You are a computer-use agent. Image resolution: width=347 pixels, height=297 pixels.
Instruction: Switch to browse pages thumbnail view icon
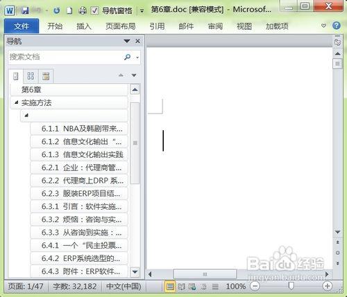point(31,76)
